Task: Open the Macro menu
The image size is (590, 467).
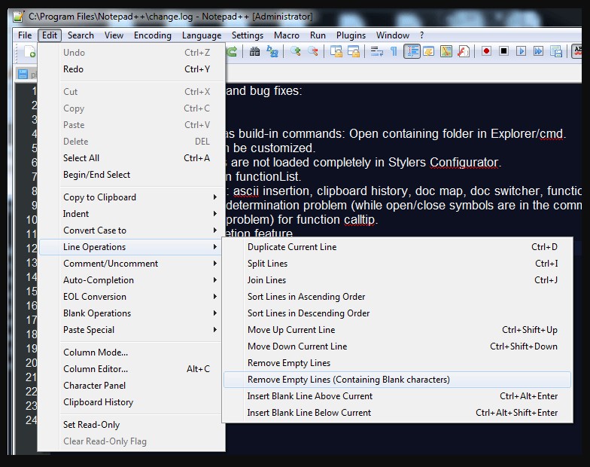Action: pyautogui.click(x=287, y=35)
